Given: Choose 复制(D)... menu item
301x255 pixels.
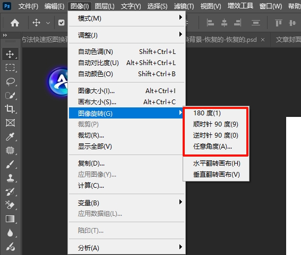Looking at the screenshot, I should click(x=126, y=163).
